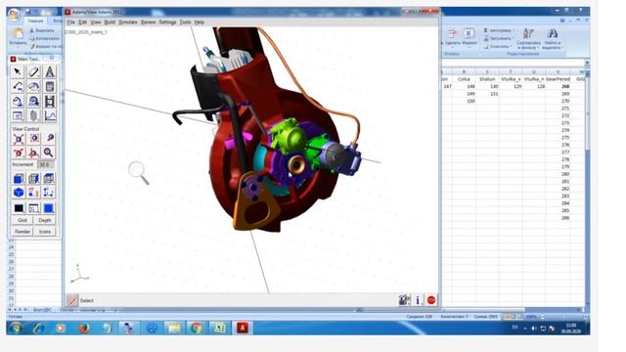The width and height of the screenshot is (626, 352).
Task: Open the Review menu
Action: tap(148, 22)
